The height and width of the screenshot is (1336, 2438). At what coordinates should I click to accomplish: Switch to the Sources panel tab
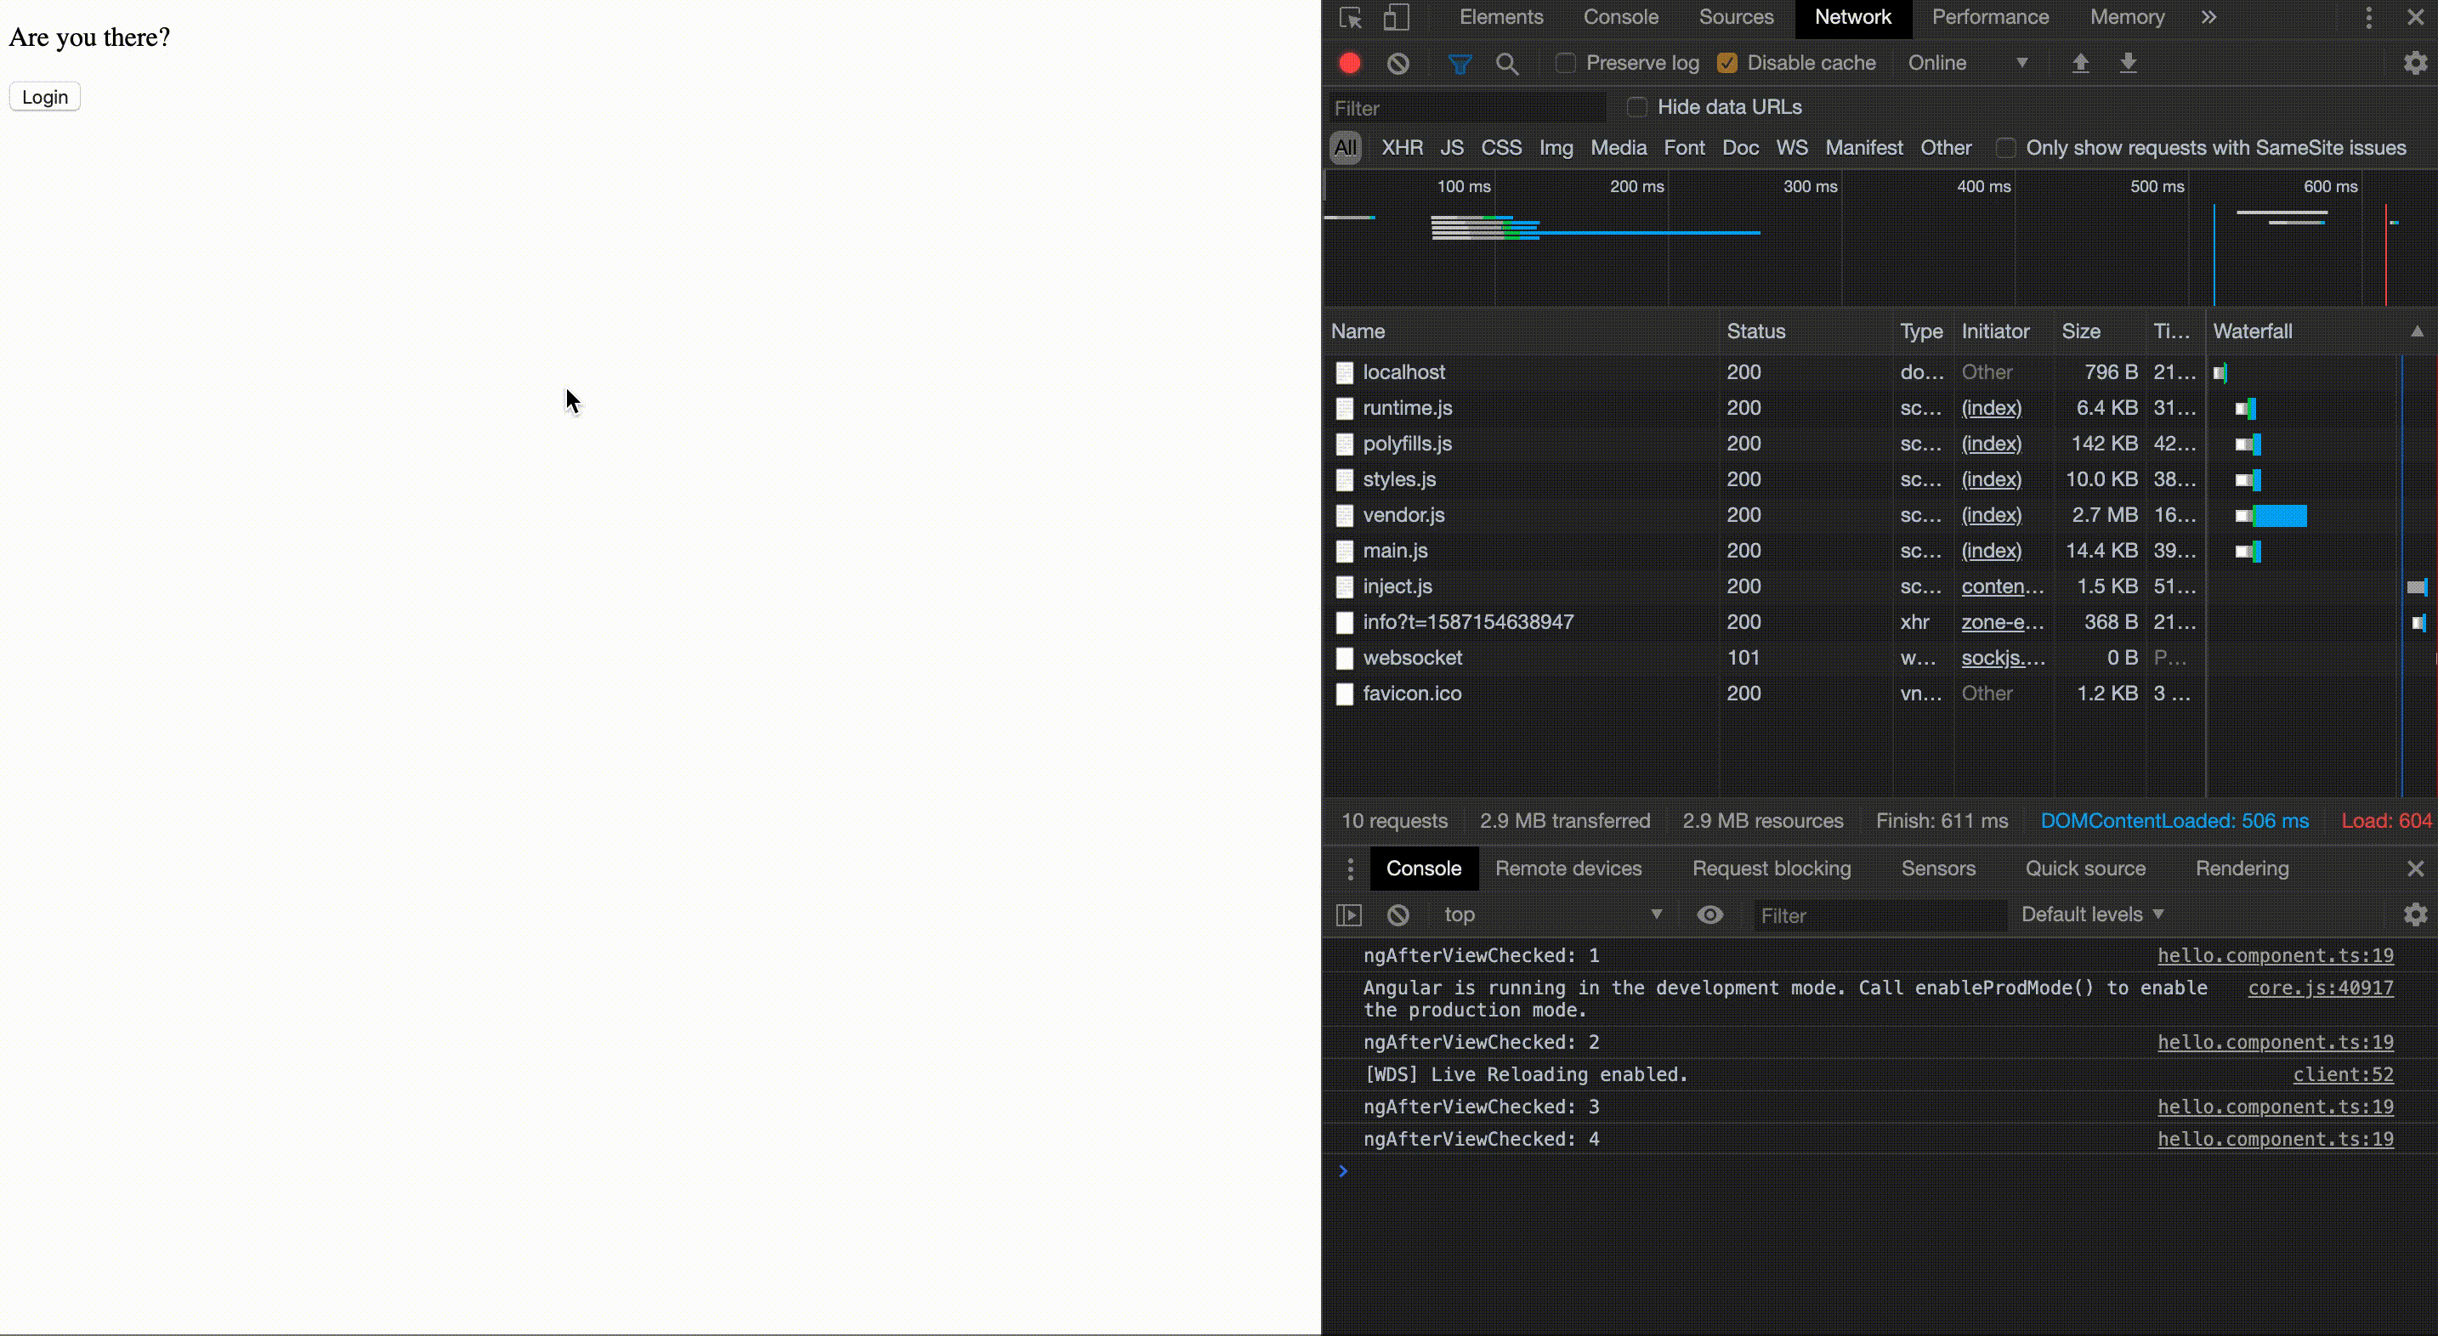1736,16
